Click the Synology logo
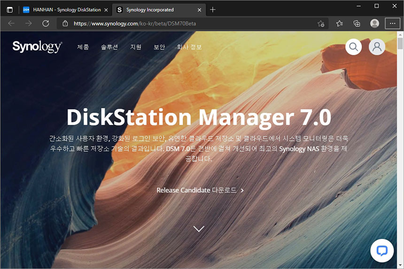This screenshot has width=404, height=269. 37,47
